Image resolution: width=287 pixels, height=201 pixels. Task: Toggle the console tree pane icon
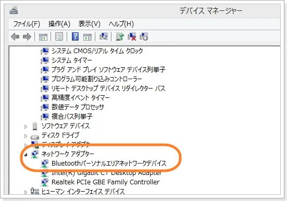[x=43, y=37]
